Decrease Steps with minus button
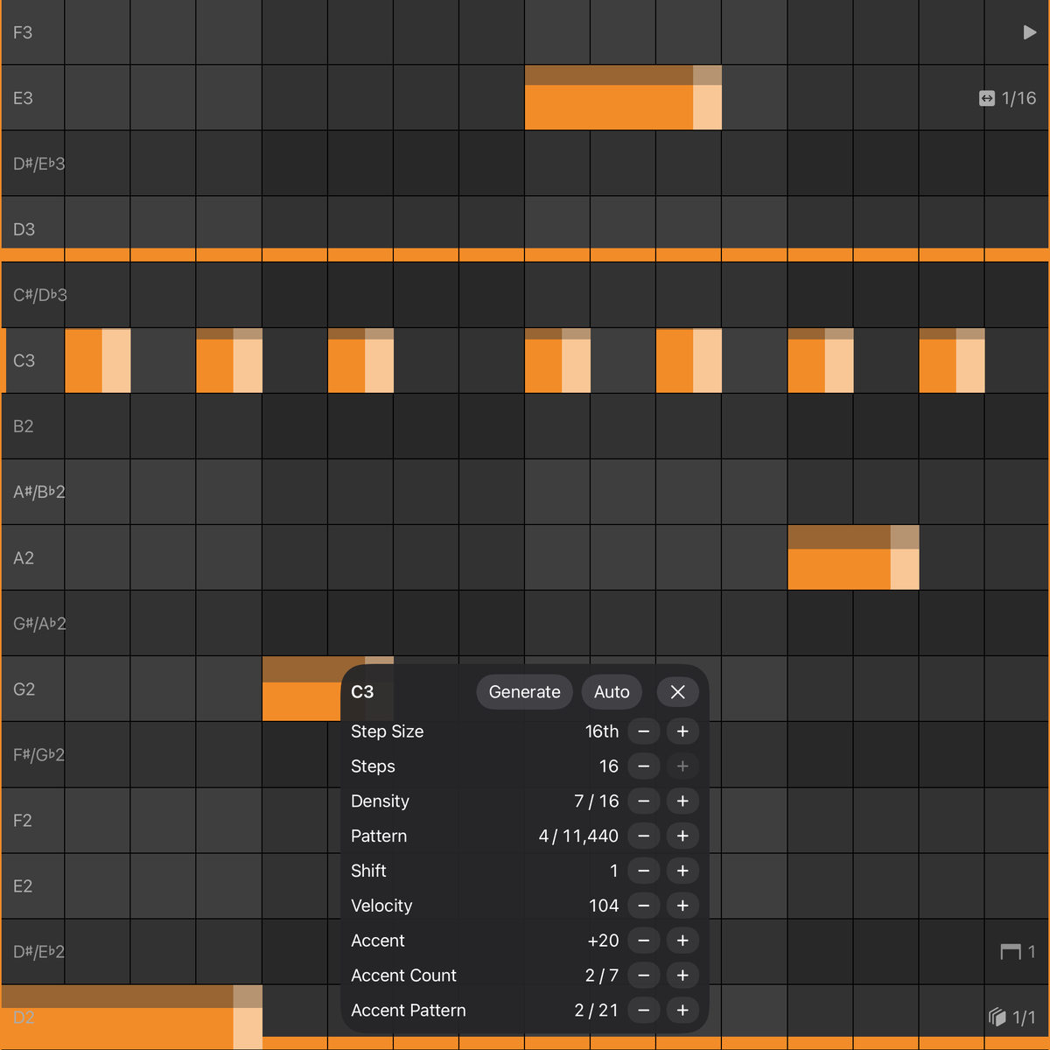Image resolution: width=1050 pixels, height=1050 pixels. (x=644, y=766)
